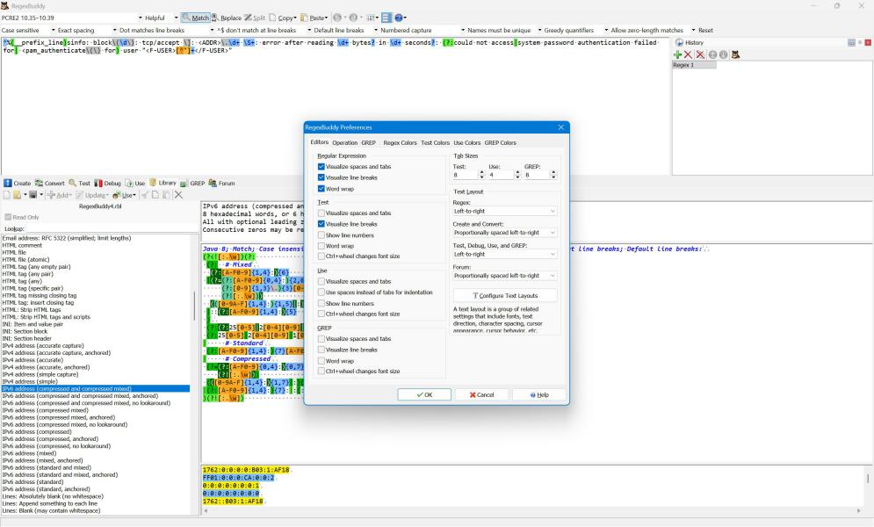Click the OK button
The image size is (874, 527).
pyautogui.click(x=424, y=394)
